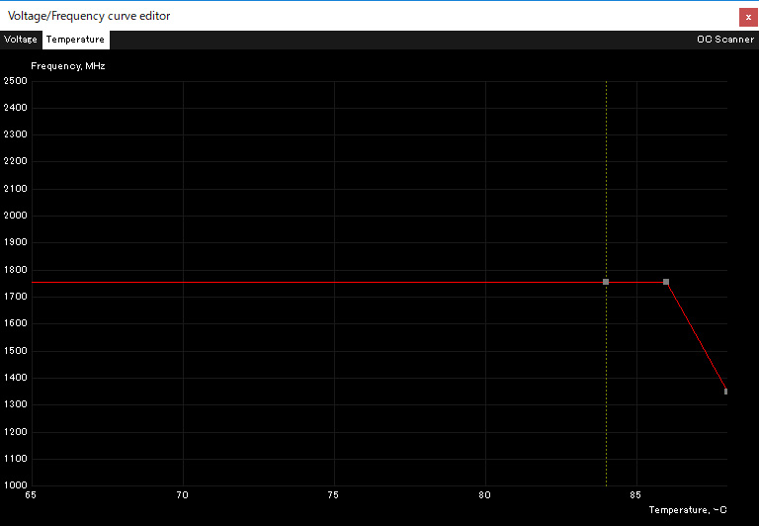This screenshot has width=759, height=526.
Task: Click the 2500 frequency axis label
Action: click(x=16, y=81)
